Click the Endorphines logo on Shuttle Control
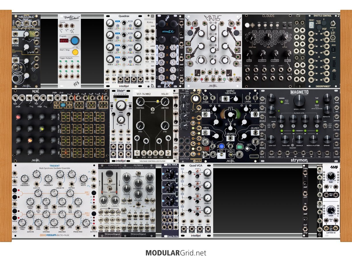352x259 pixels. pos(323,86)
